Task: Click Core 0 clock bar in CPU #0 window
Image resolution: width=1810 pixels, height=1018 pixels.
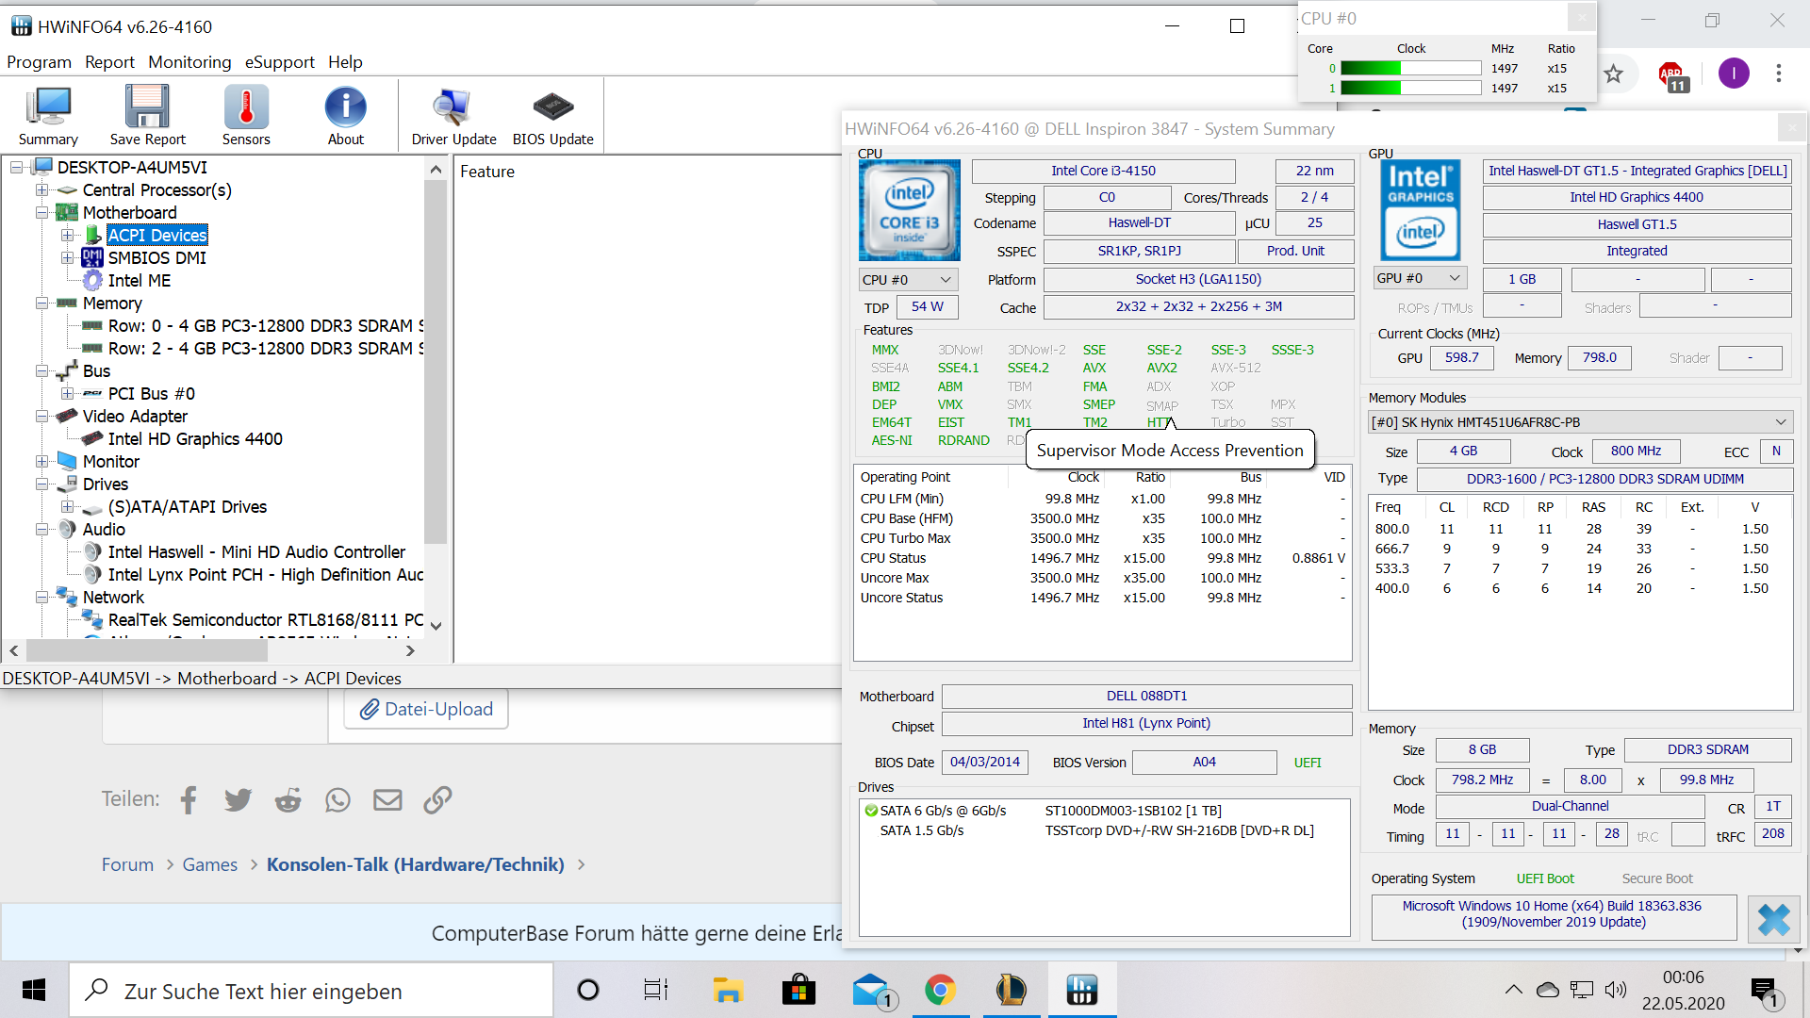Action: click(x=1410, y=68)
